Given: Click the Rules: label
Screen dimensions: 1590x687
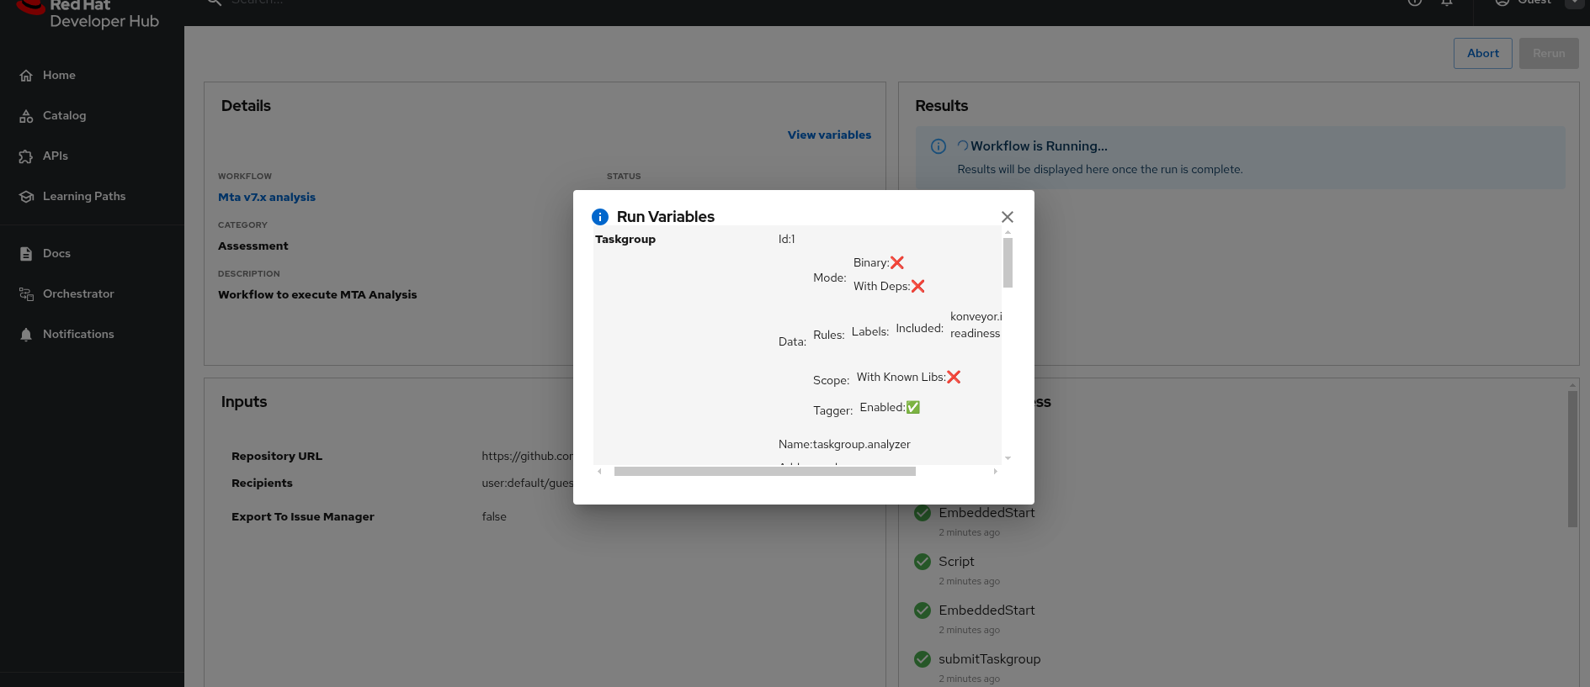Looking at the screenshot, I should click(x=829, y=336).
